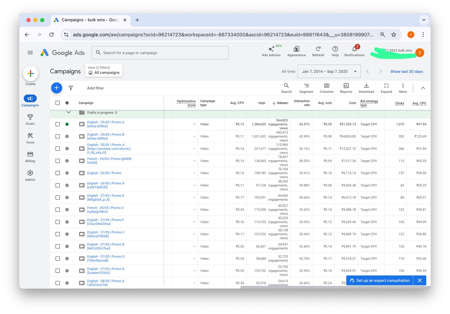The image size is (450, 314).
Task: Open the main hamburger menu
Action: pos(30,53)
